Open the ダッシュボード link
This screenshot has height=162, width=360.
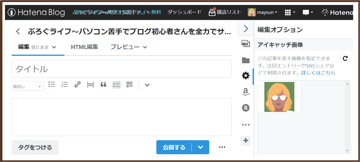pos(184,12)
